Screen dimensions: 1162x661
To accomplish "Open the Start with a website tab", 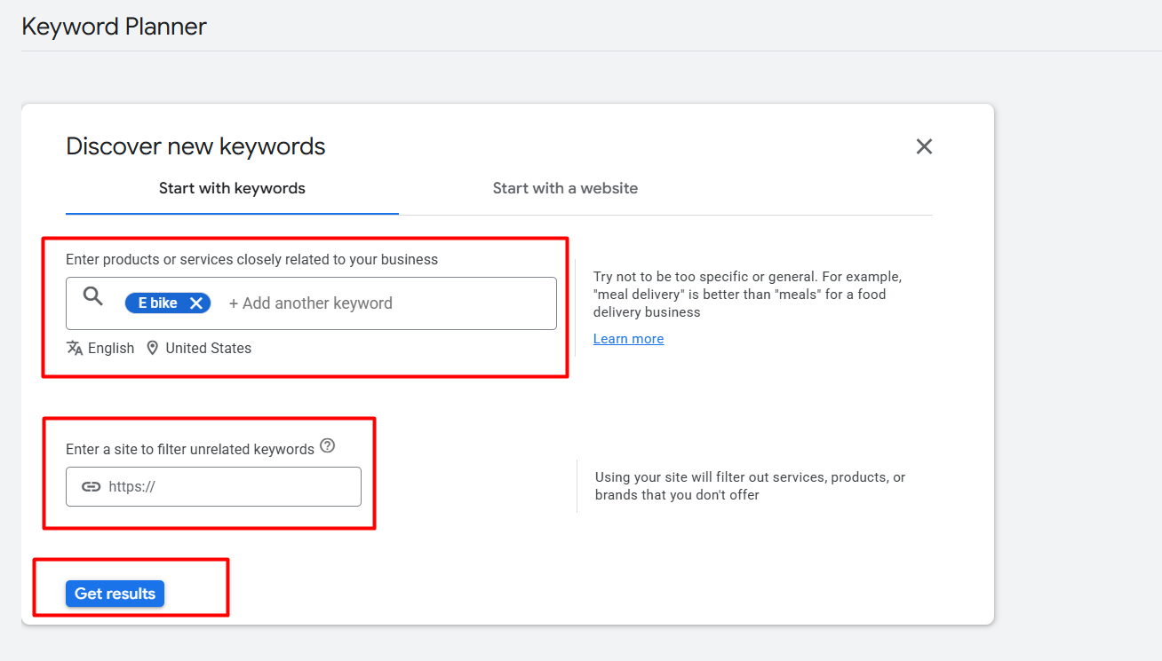I will pyautogui.click(x=565, y=188).
